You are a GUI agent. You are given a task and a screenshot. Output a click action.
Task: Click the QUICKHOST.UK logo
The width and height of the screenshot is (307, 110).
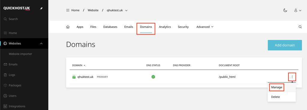click(17, 8)
